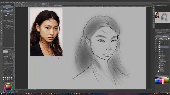The height and width of the screenshot is (95, 170).
Task: Choose the highlighted Hard airbrush sub tool
Action: (8, 11)
